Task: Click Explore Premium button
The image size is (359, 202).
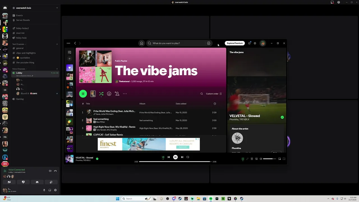Action: (x=235, y=43)
